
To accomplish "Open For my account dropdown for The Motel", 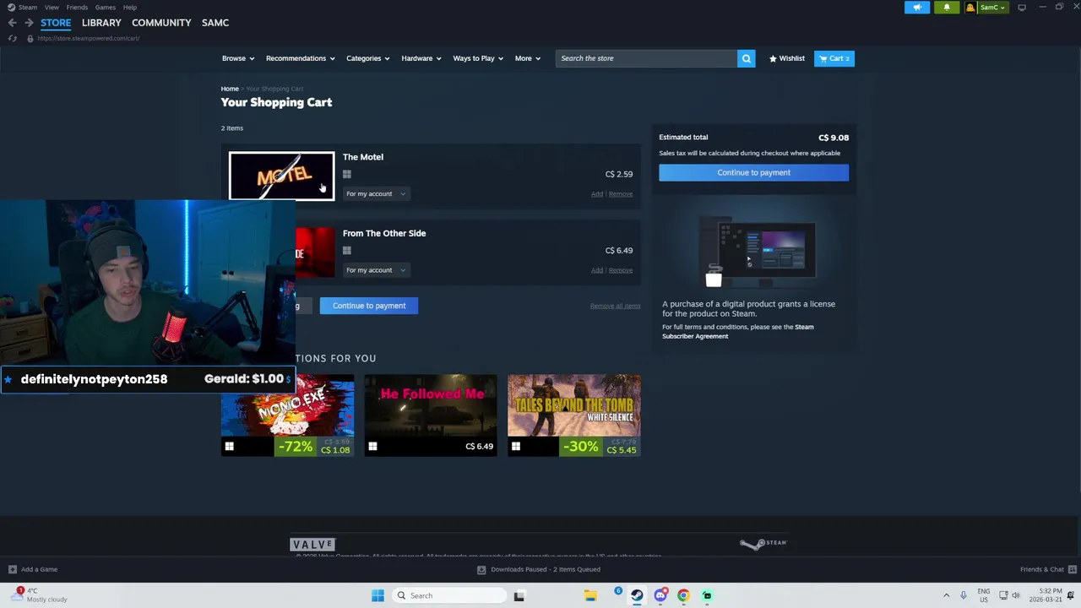I will pyautogui.click(x=376, y=193).
